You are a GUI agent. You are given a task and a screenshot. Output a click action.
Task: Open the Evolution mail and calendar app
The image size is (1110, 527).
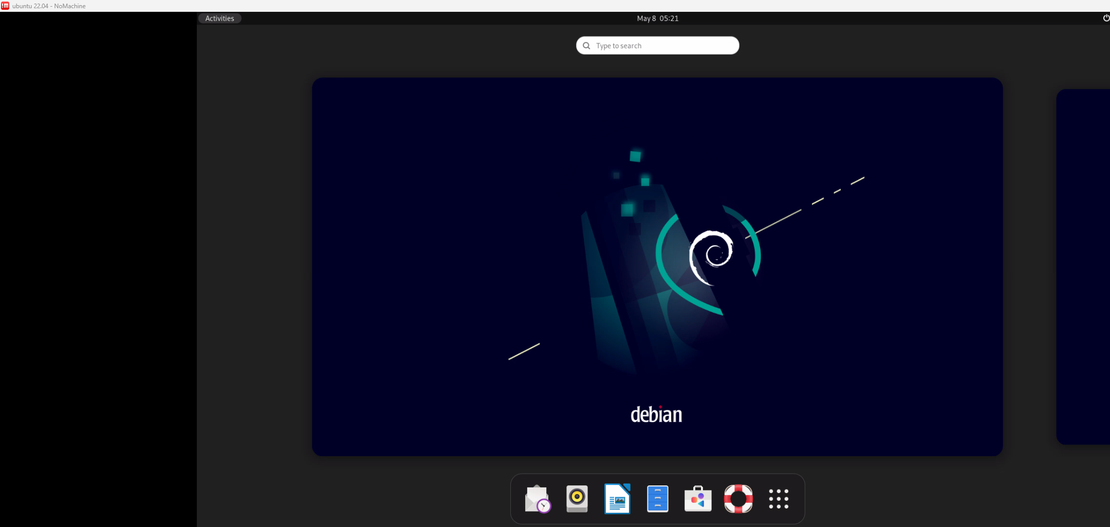537,499
